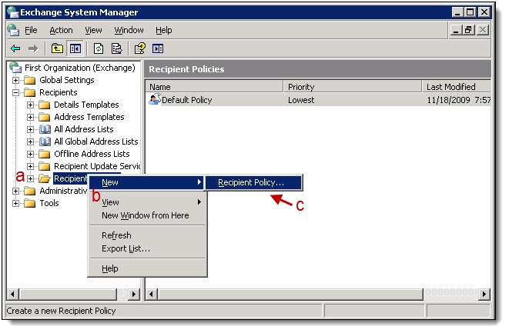Viewport: 509px width, 333px height.
Task: Click the Offline Address Lists folder icon
Action: coord(45,154)
